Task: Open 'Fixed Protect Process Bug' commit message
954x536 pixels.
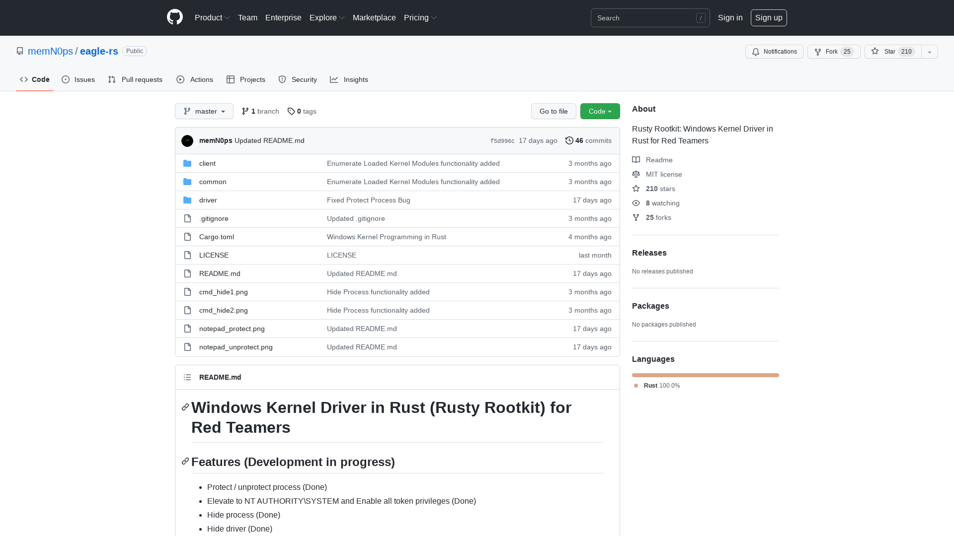Action: click(369, 200)
